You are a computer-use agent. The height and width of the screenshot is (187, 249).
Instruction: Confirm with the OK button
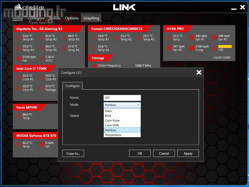click(140, 154)
